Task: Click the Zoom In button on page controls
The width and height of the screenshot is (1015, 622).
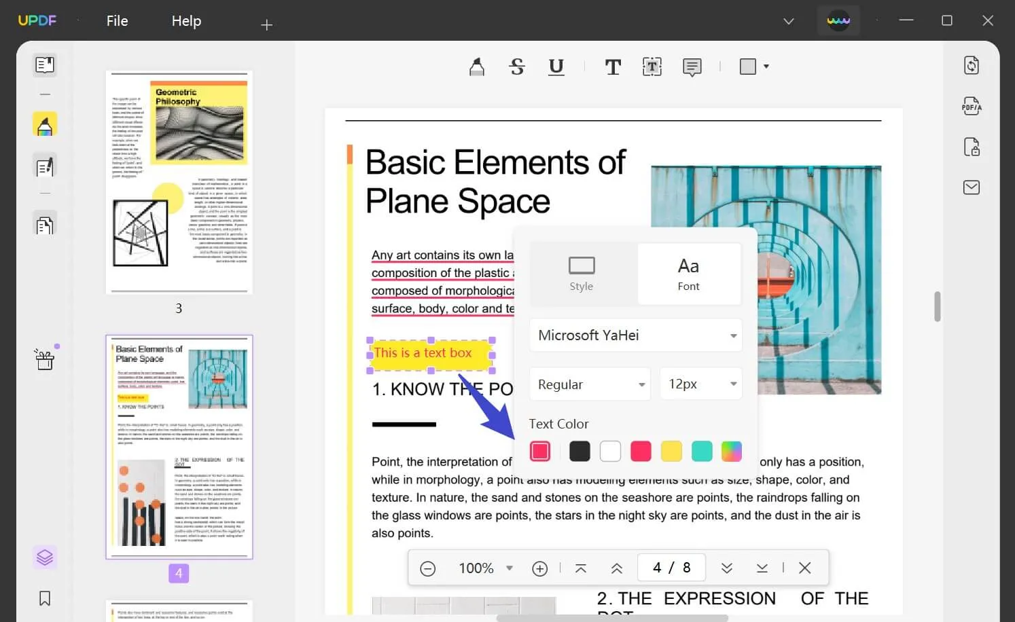Action: [539, 568]
